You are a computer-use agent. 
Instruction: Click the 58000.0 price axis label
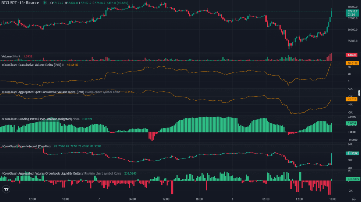[353, 7]
